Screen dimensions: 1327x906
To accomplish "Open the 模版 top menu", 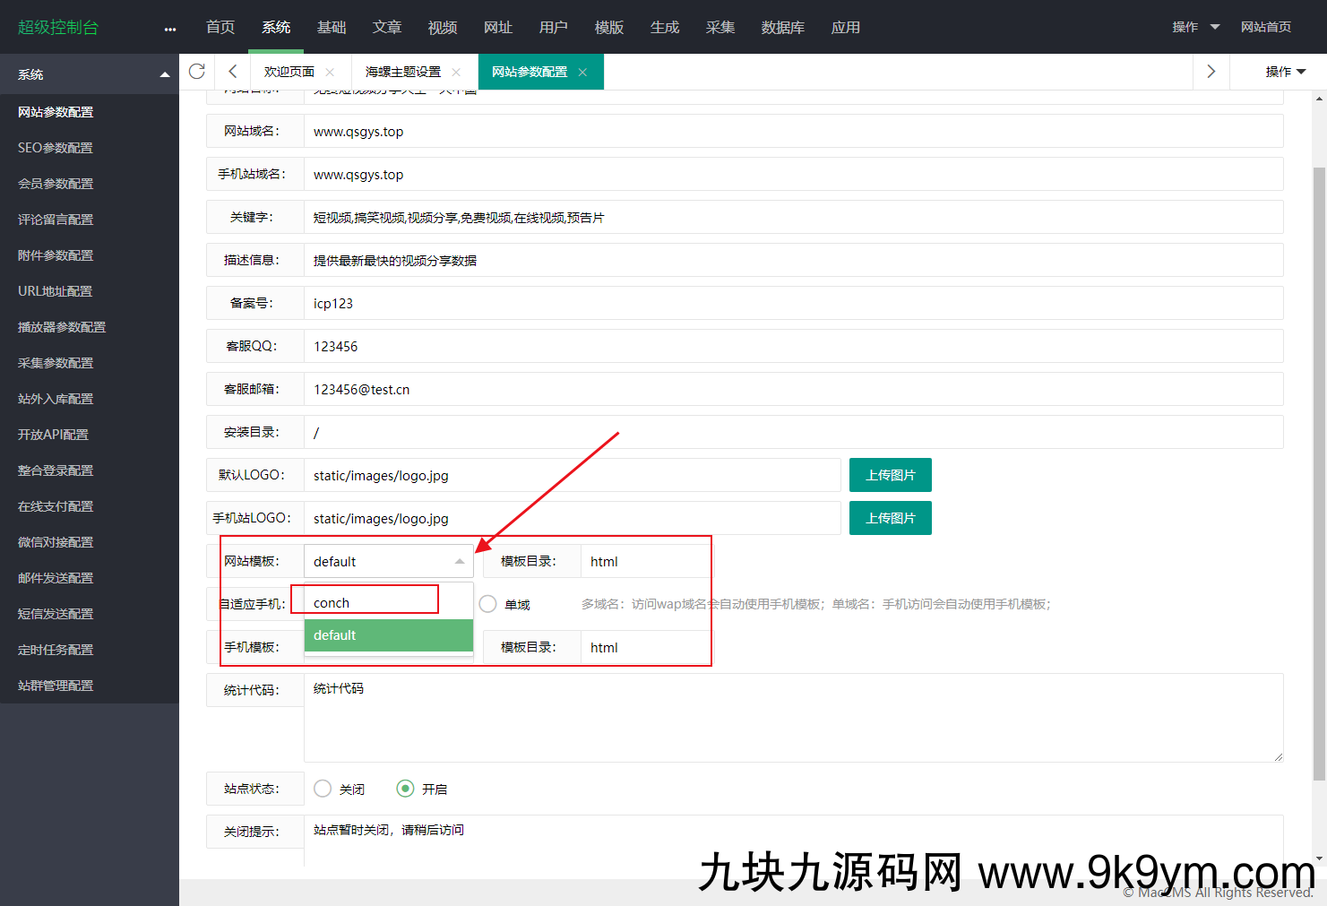I will 608,27.
